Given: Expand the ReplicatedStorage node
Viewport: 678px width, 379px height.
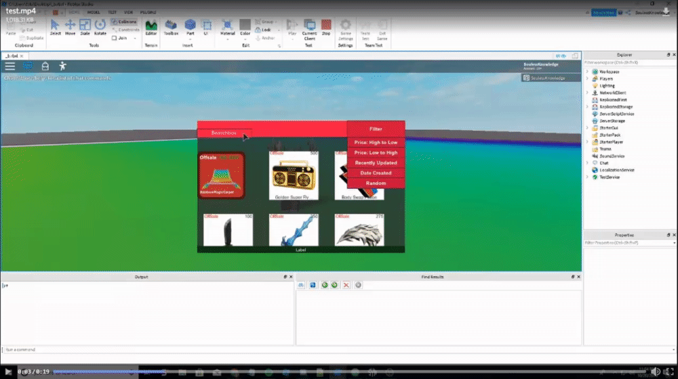Looking at the screenshot, I should pyautogui.click(x=587, y=107).
